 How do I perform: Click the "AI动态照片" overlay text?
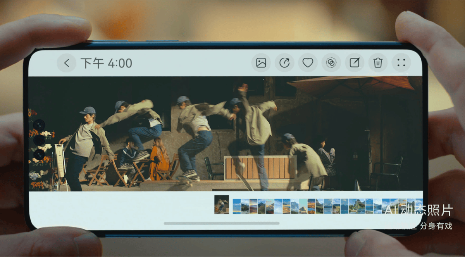coord(418,210)
